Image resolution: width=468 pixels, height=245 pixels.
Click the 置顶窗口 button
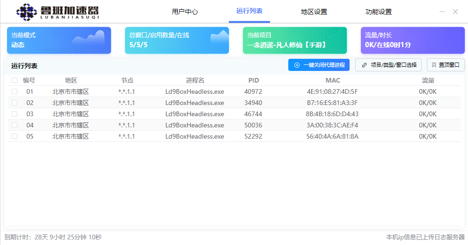click(x=446, y=65)
